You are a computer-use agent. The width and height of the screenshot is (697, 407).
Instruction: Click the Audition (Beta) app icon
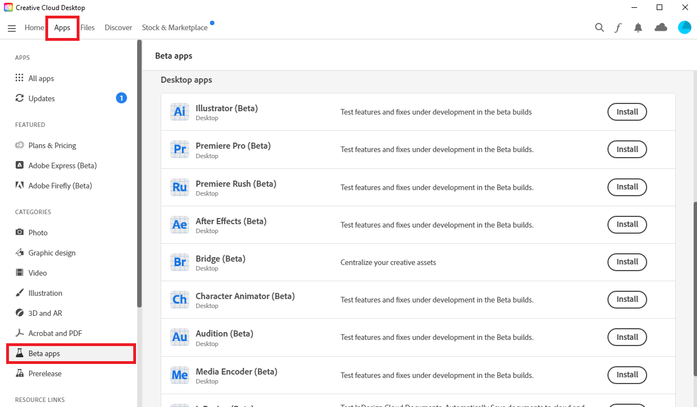[x=180, y=337]
